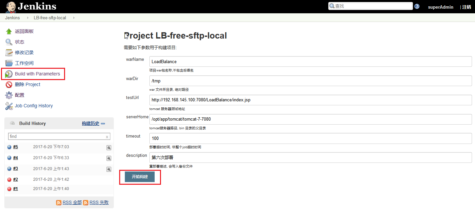Click the warName input field
Screen dimensions: 475x210
(x=310, y=61)
